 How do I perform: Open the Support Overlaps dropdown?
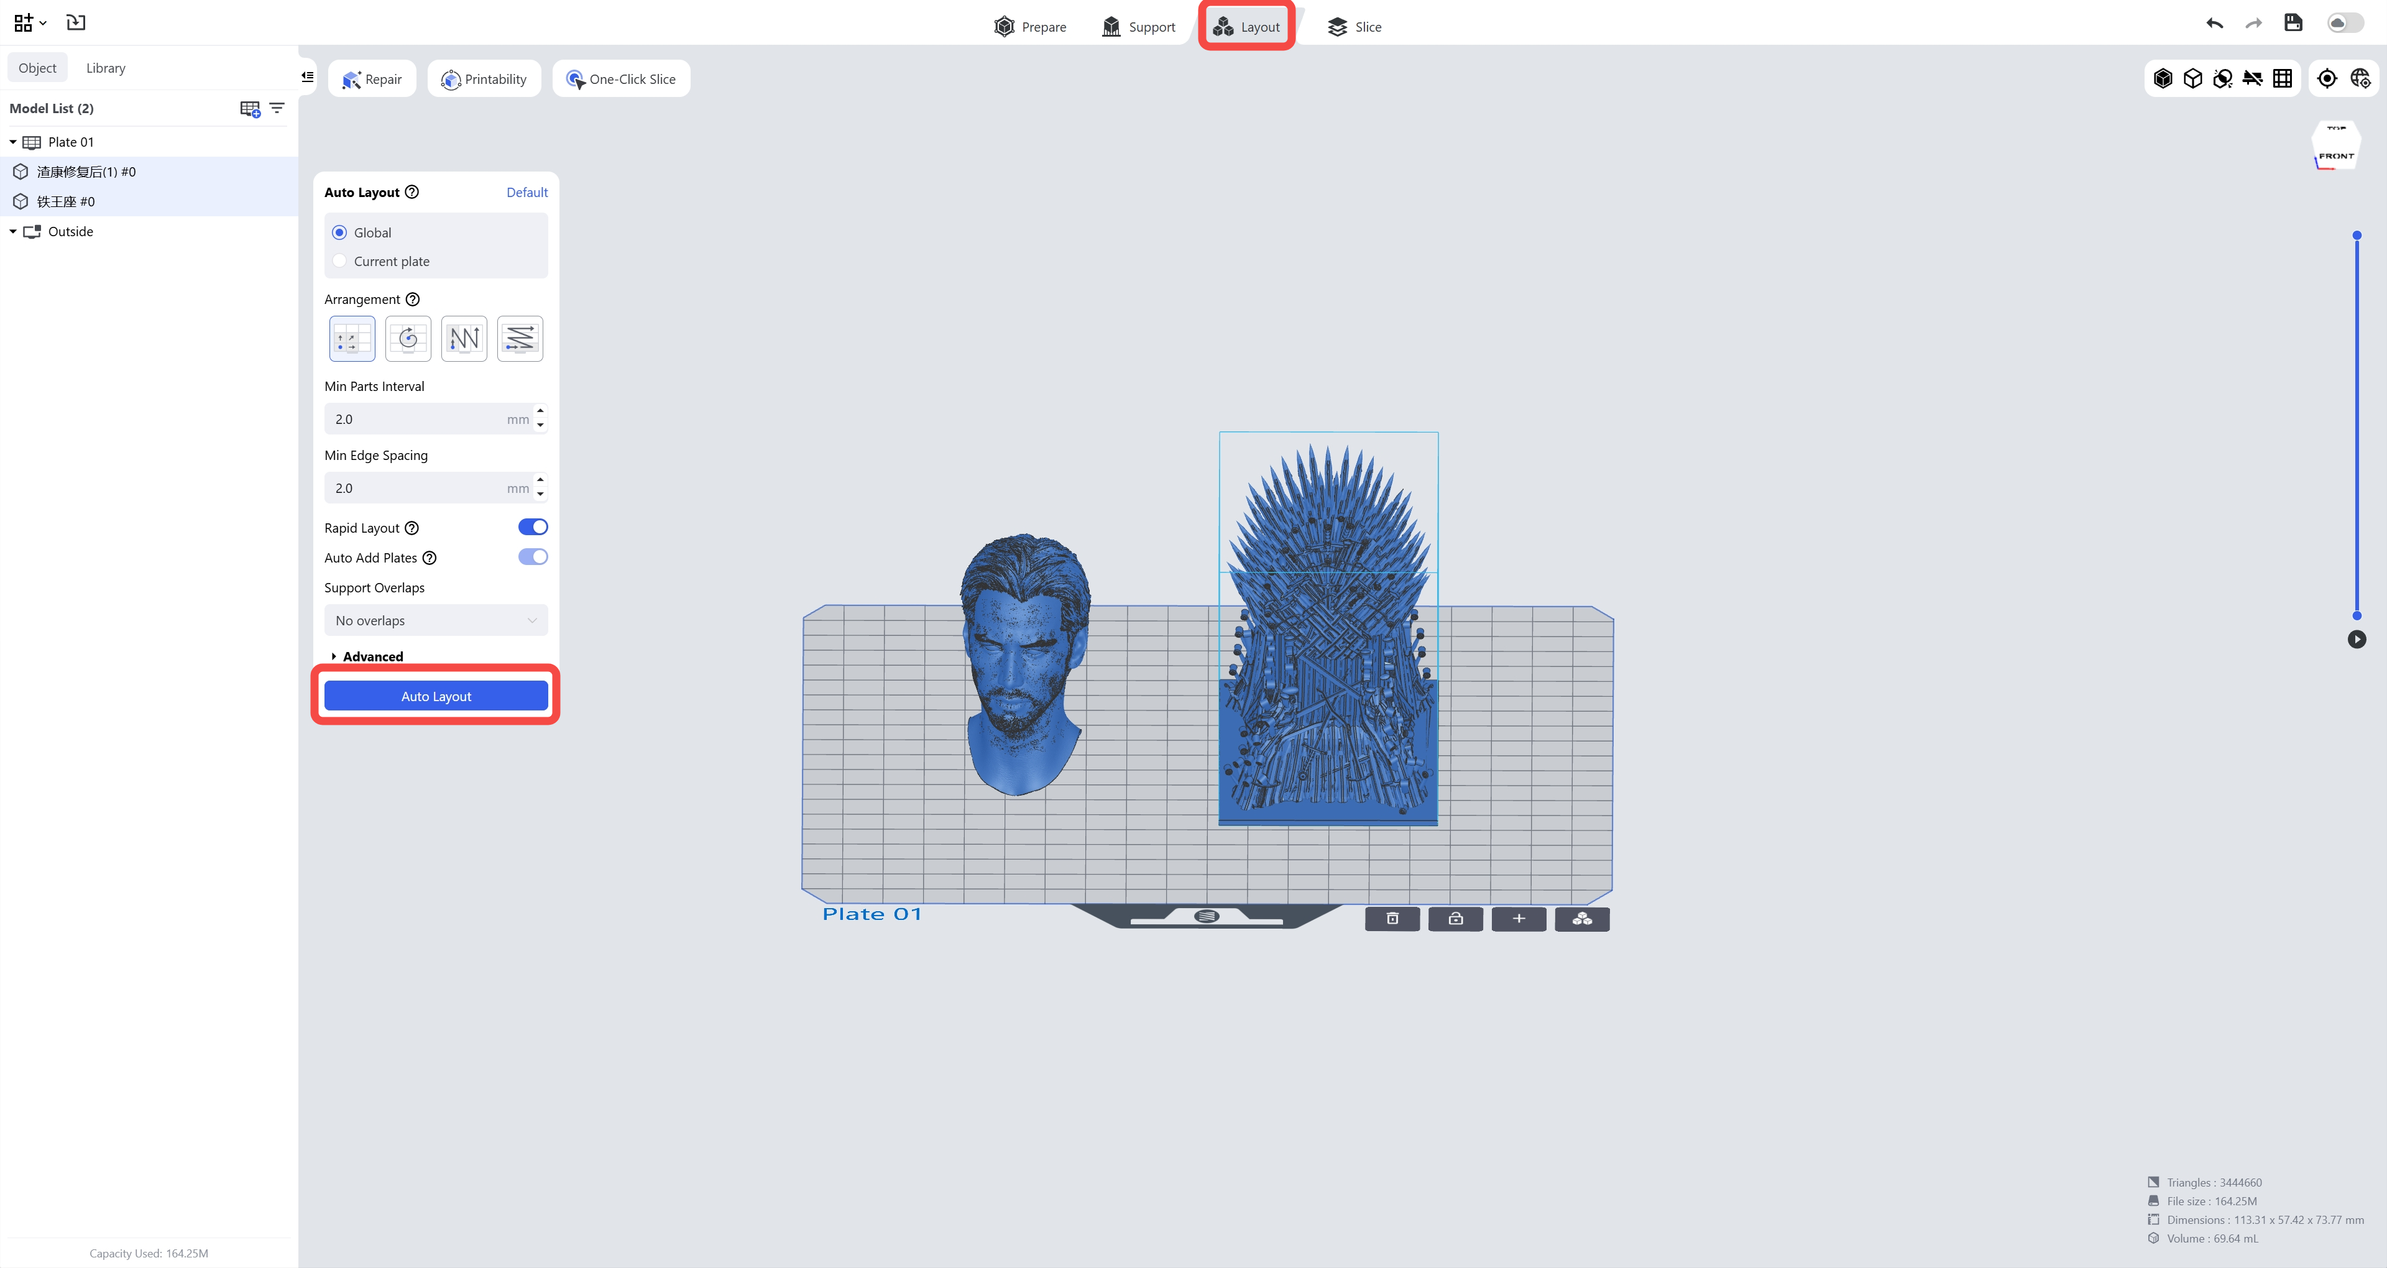click(x=436, y=620)
